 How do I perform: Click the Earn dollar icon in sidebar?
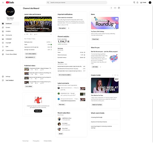click(3, 47)
